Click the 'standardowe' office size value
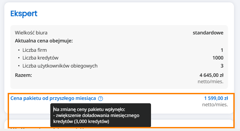Image resolution: width=240 pixels, height=131 pixels. 208,33
